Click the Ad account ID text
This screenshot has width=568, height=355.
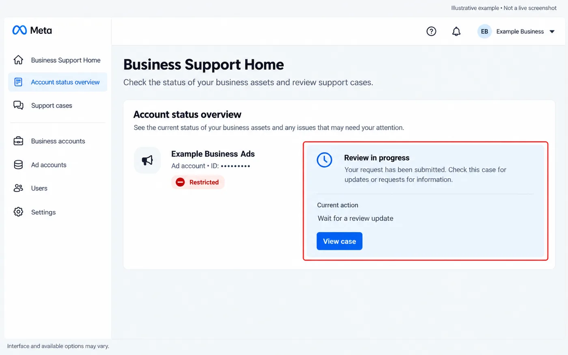pyautogui.click(x=211, y=166)
